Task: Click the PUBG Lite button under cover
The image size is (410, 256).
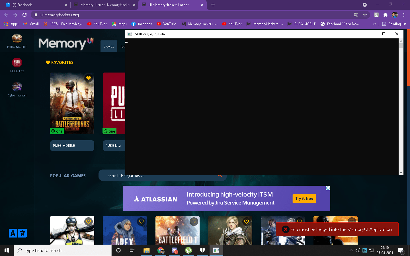Action: point(114,146)
